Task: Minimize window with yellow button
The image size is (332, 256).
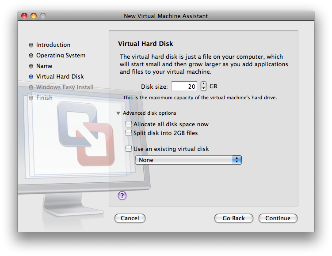Action: pos(34,16)
